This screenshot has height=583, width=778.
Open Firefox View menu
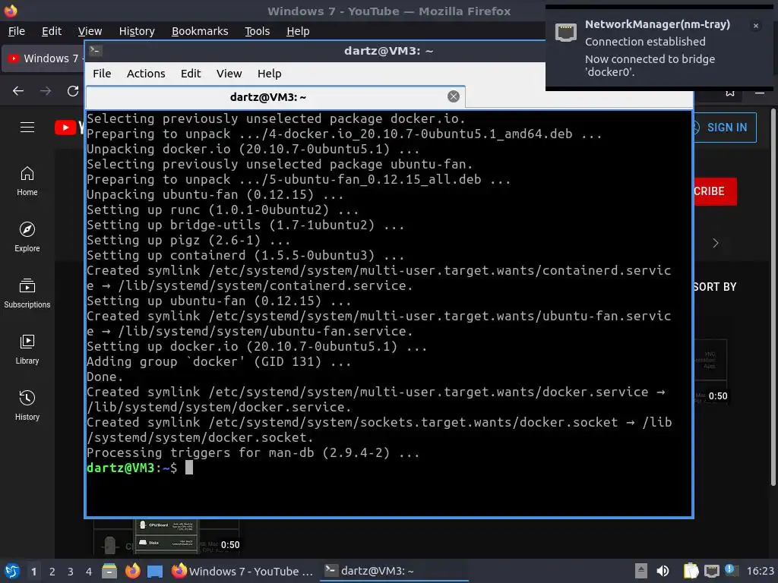pos(90,31)
